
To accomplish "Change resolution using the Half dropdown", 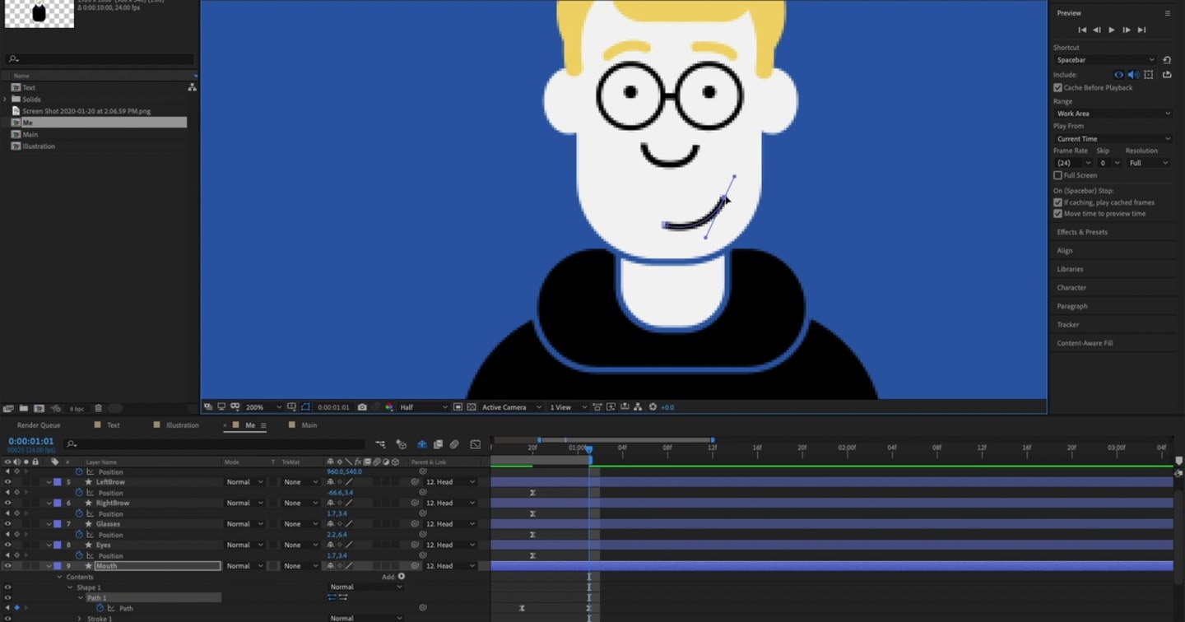I will coord(424,406).
